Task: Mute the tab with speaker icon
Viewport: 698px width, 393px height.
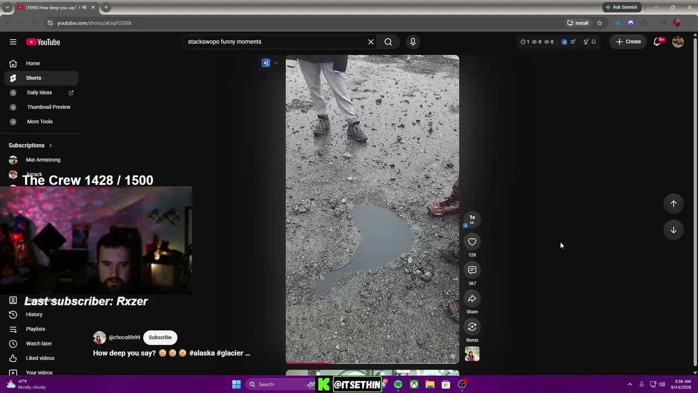Action: coord(84,8)
